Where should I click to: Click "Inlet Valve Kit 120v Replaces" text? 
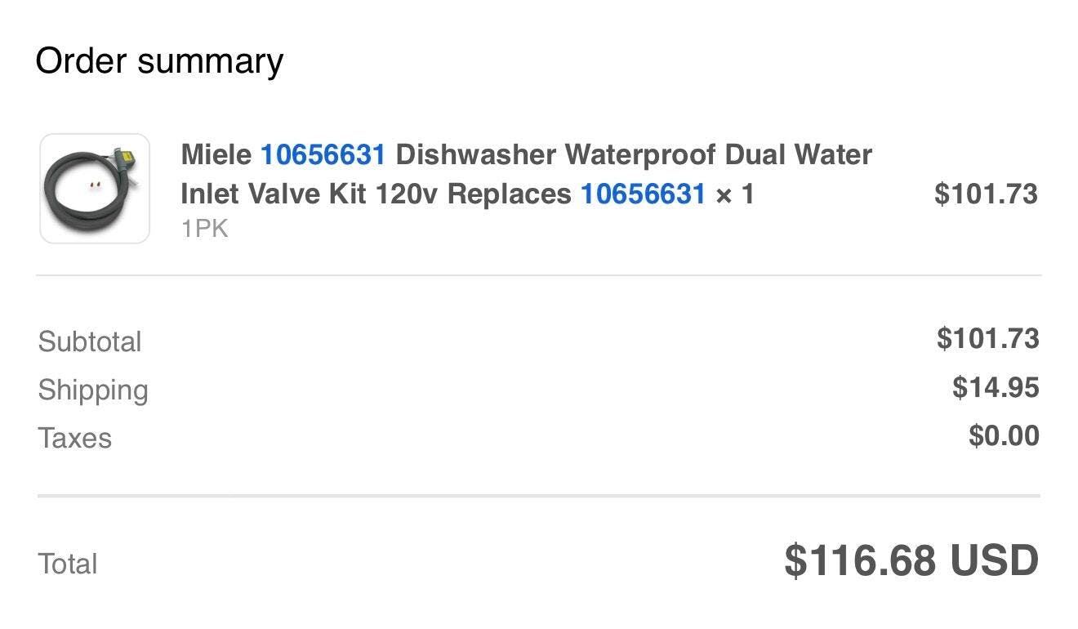tap(376, 194)
